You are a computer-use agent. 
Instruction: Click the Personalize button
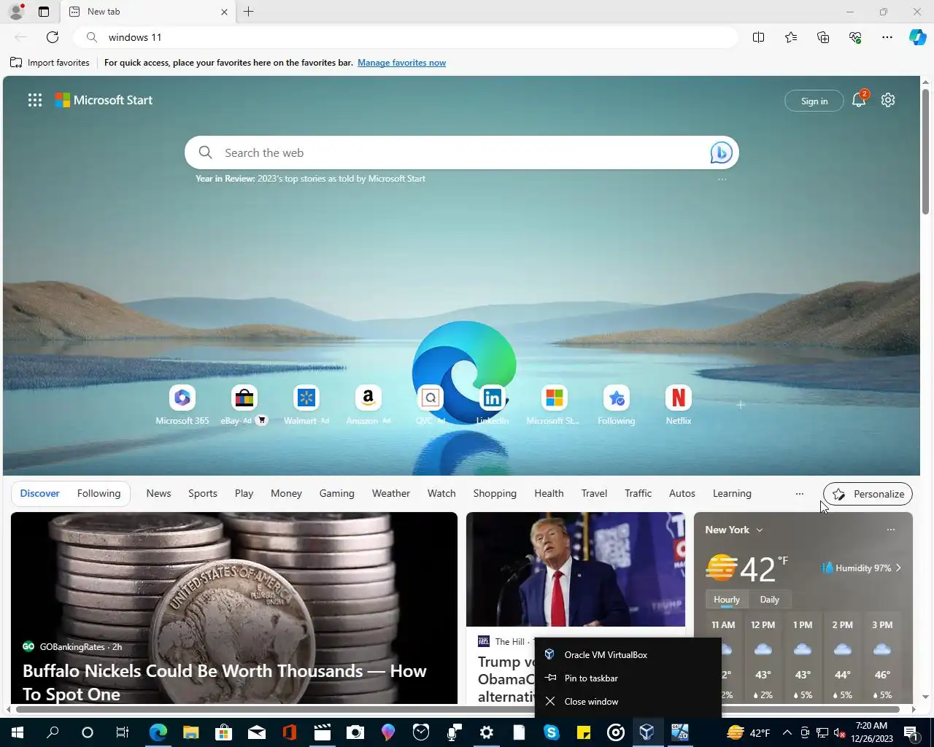pos(868,494)
